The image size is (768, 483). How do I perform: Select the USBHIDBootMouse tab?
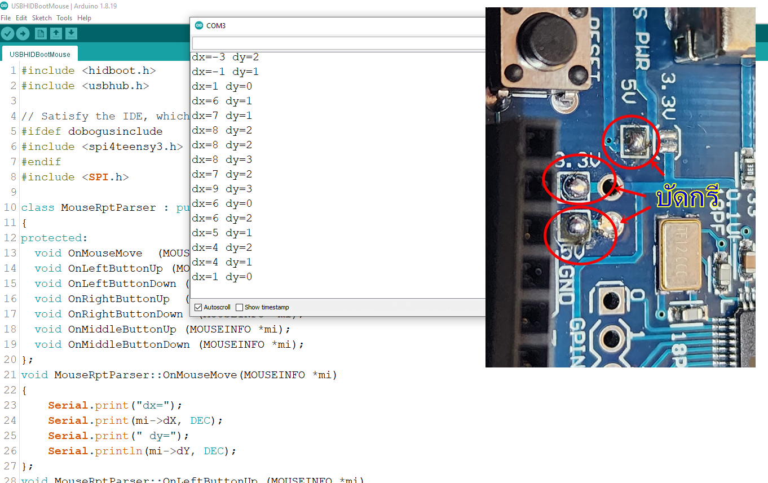(x=39, y=53)
